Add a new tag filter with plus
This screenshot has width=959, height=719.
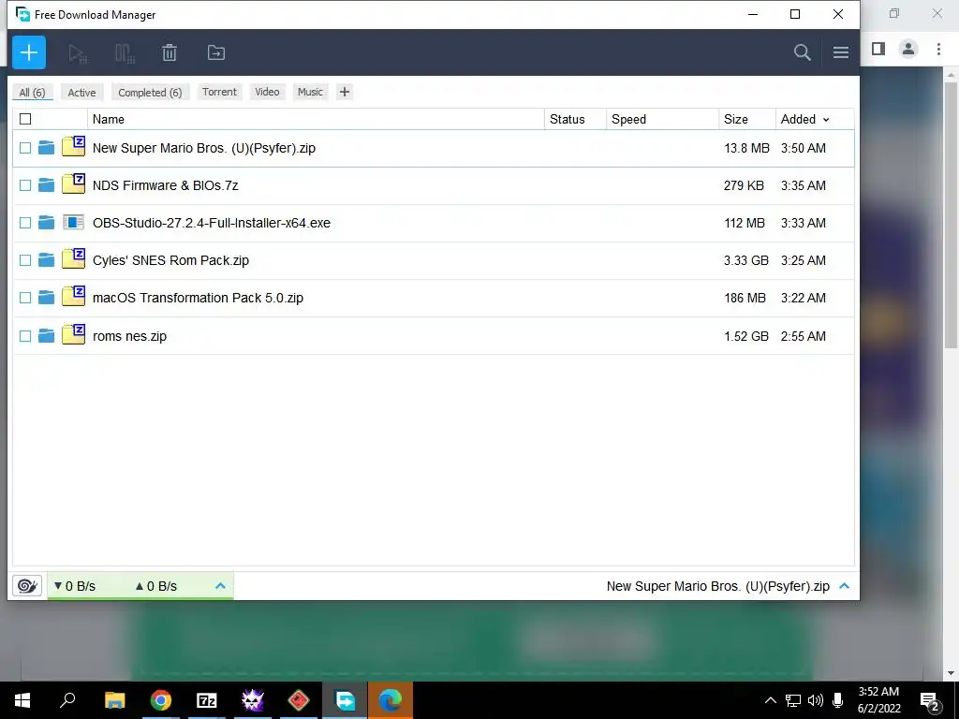click(x=345, y=92)
